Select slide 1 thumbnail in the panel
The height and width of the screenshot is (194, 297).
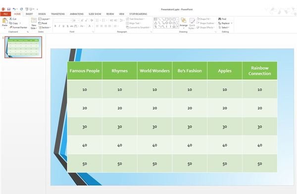pyautogui.click(x=23, y=47)
